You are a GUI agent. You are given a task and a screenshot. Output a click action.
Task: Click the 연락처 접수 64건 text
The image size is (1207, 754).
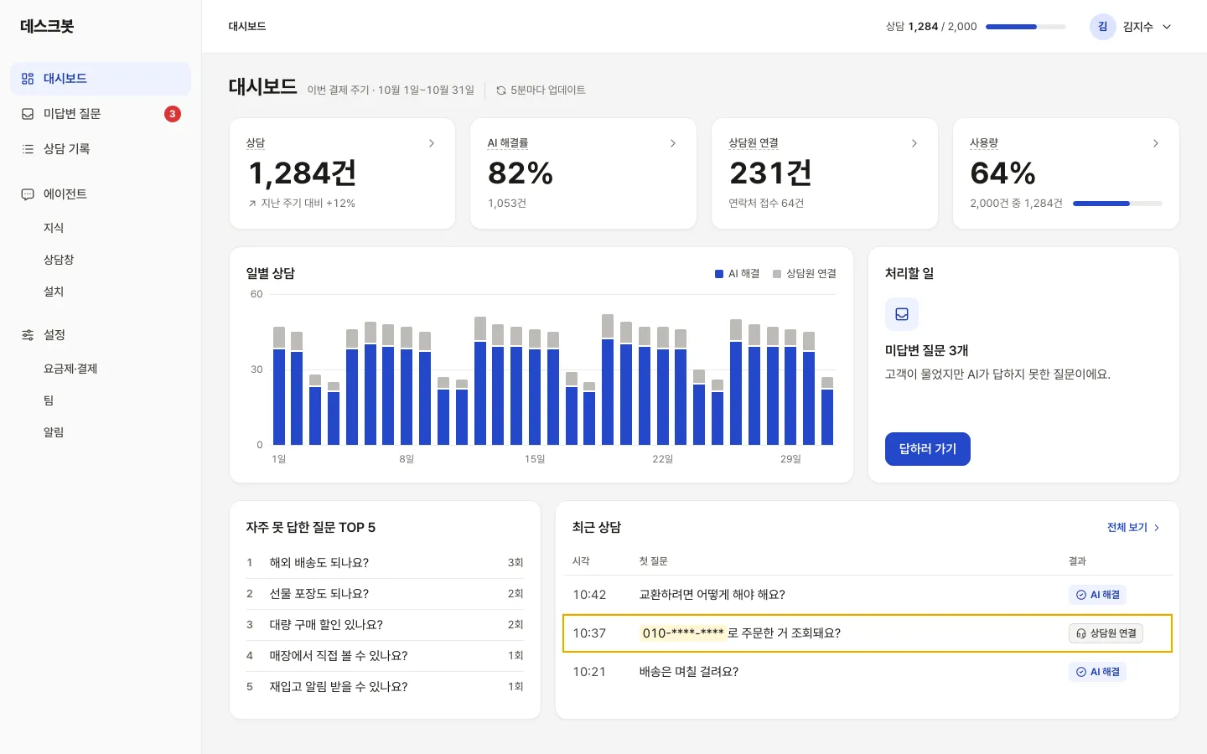tap(766, 204)
